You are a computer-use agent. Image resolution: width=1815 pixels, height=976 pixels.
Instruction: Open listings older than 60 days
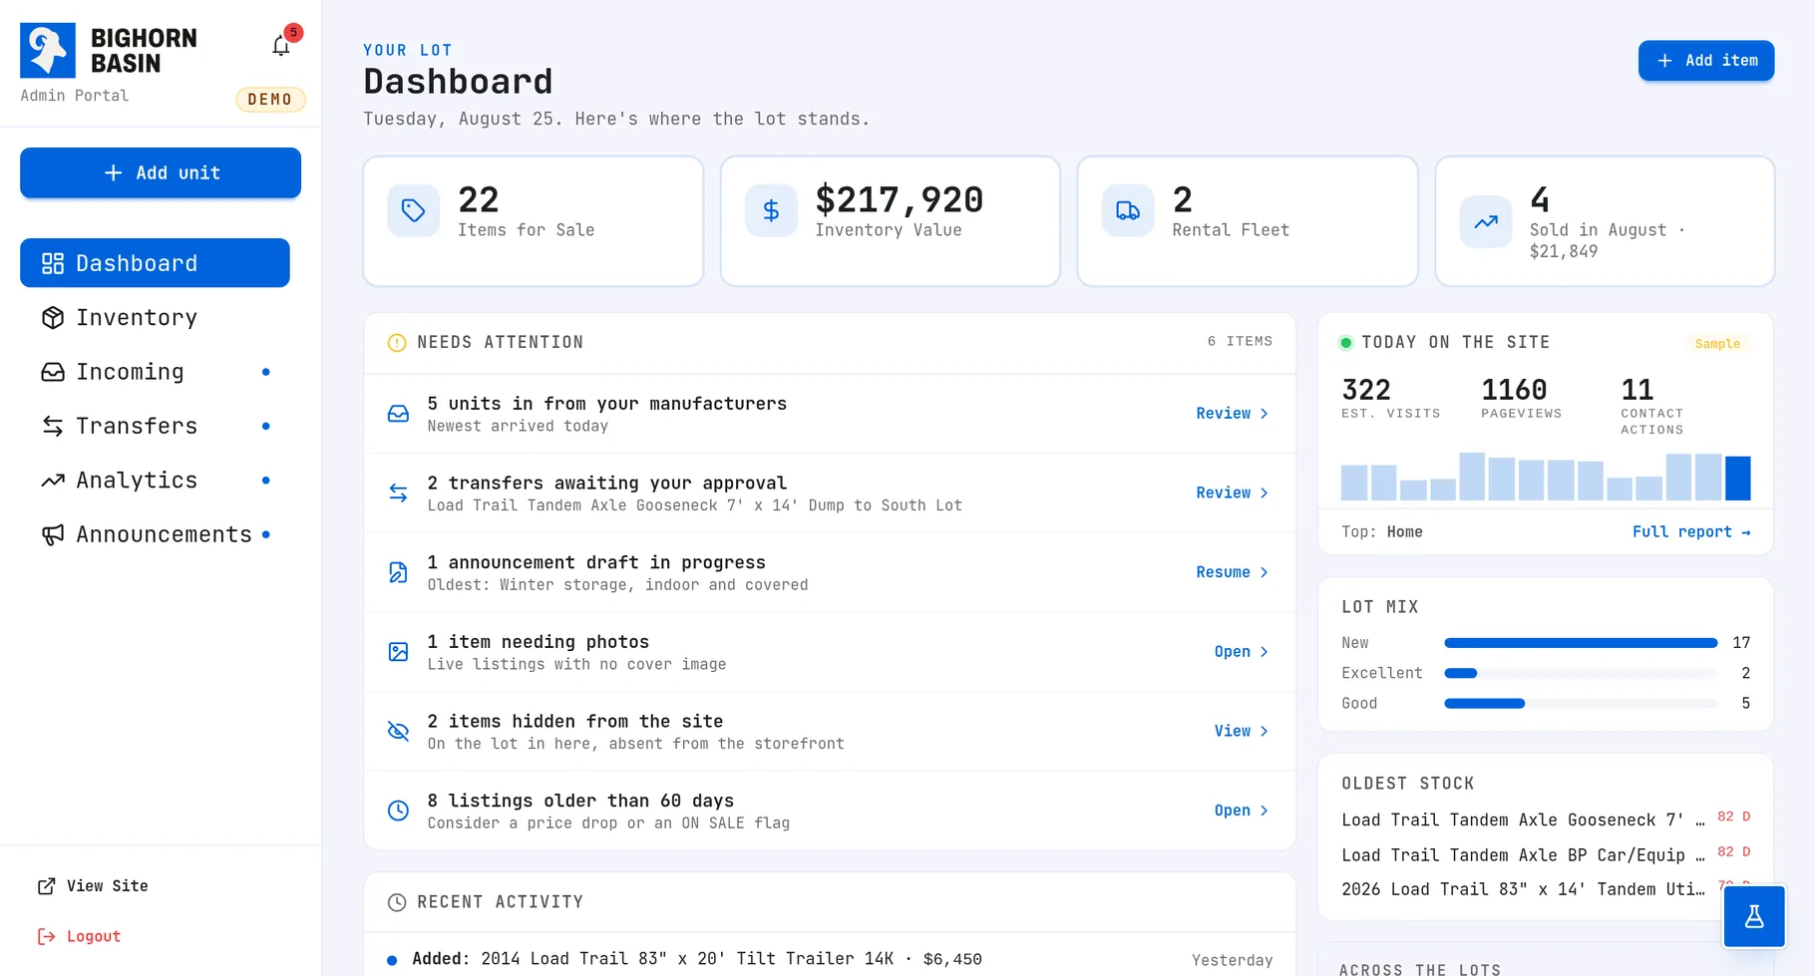click(x=1241, y=811)
